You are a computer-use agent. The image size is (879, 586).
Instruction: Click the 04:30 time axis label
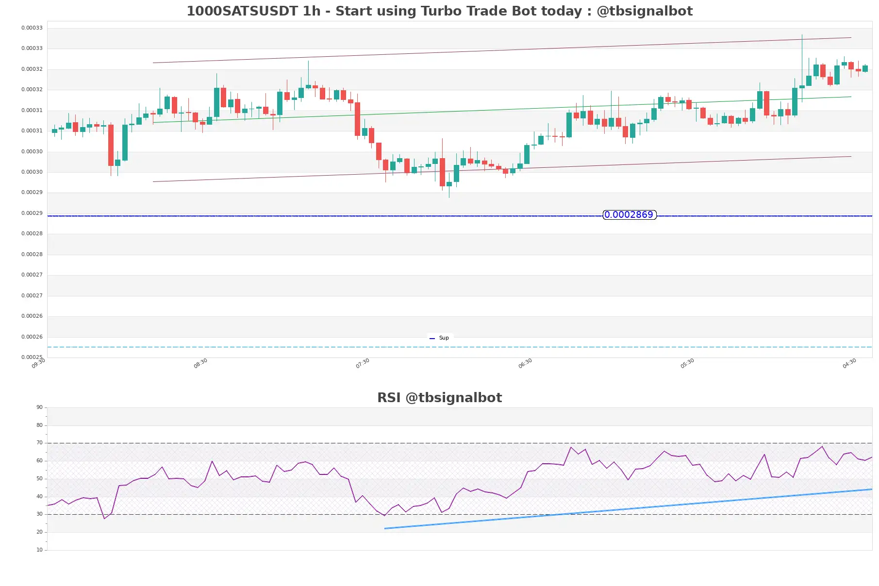tap(849, 363)
